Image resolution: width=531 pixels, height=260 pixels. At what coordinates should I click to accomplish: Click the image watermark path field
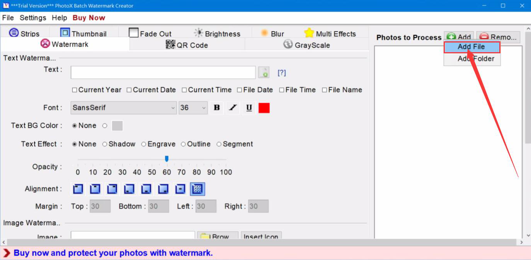click(133, 235)
